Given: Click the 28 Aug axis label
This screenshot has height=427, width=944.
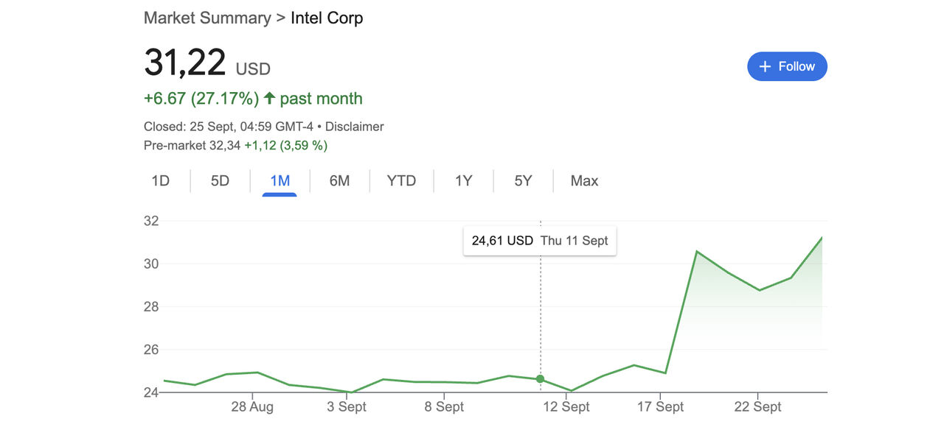Looking at the screenshot, I should tap(252, 407).
